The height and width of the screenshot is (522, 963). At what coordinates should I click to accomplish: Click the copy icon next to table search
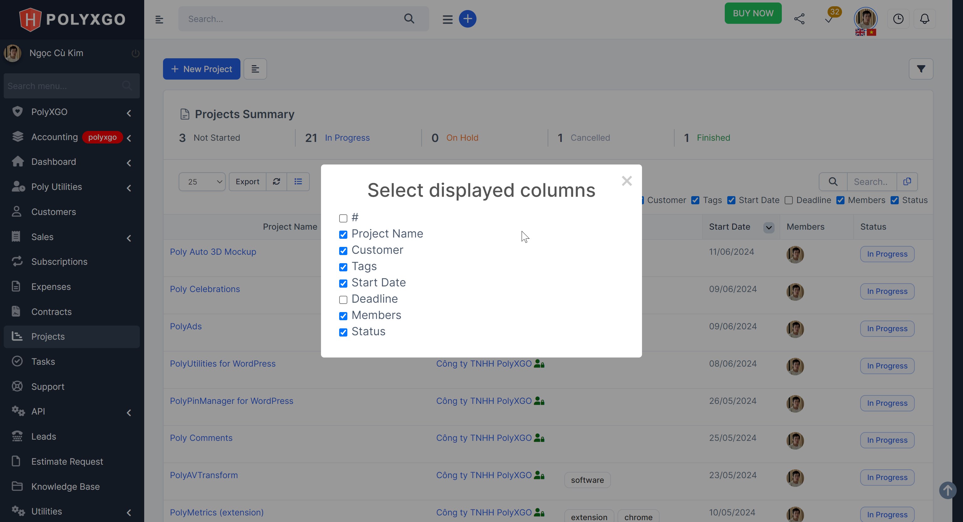click(907, 182)
